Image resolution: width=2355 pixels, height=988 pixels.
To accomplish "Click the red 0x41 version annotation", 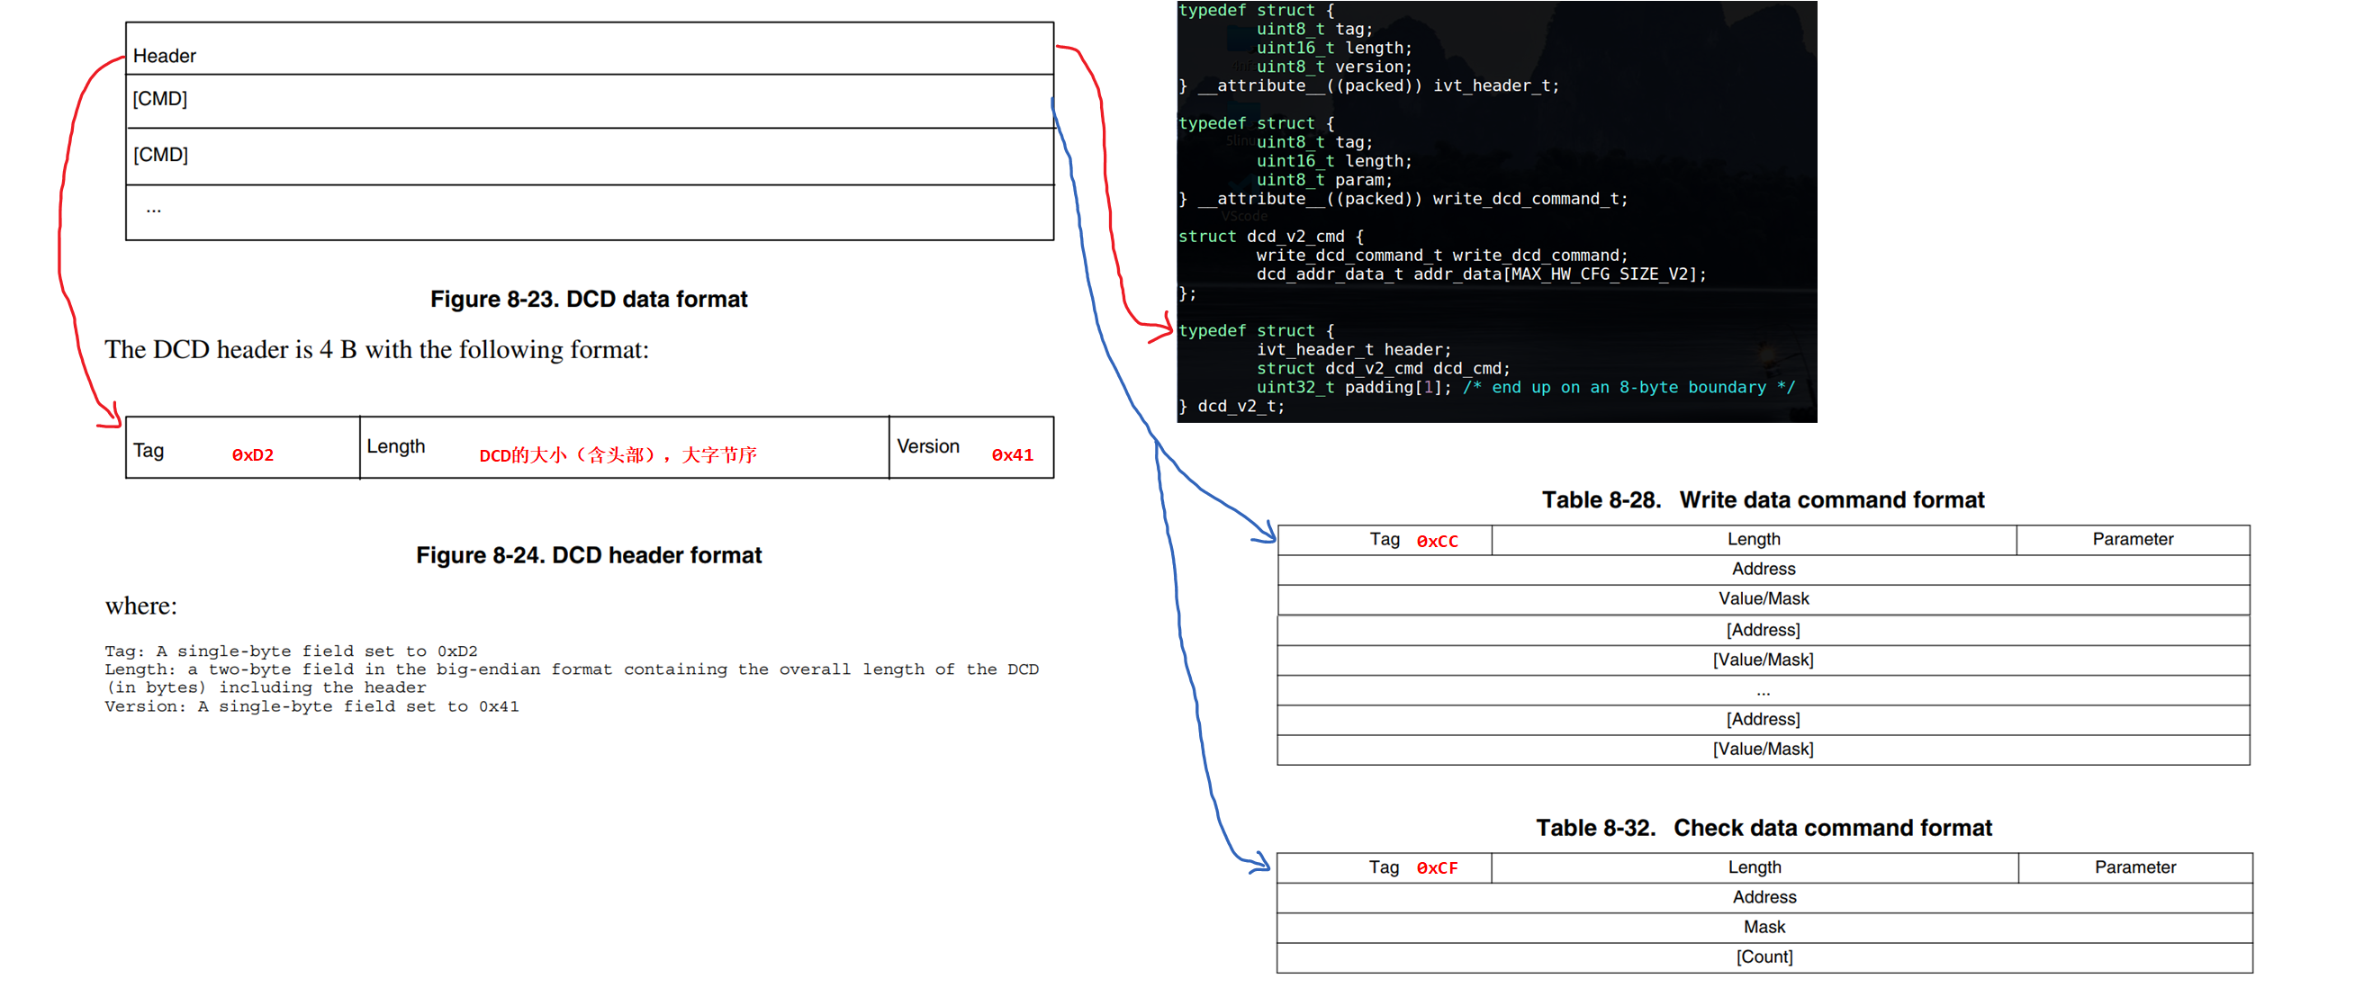I will pos(1012,454).
